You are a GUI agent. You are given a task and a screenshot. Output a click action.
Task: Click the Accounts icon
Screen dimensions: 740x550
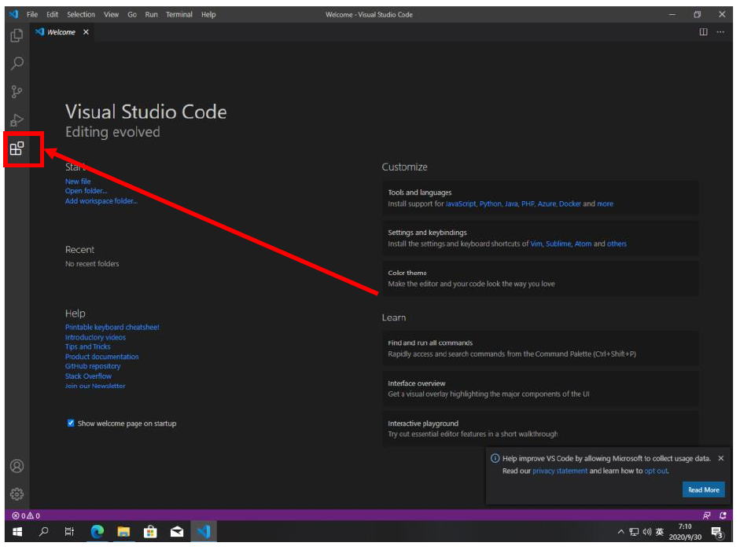[x=17, y=466]
